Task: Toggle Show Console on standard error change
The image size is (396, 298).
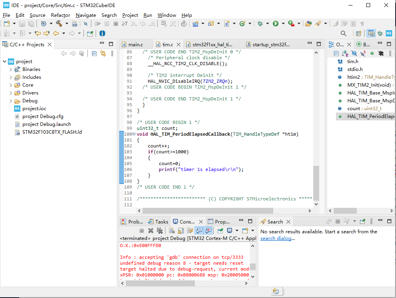Action: pos(208,230)
